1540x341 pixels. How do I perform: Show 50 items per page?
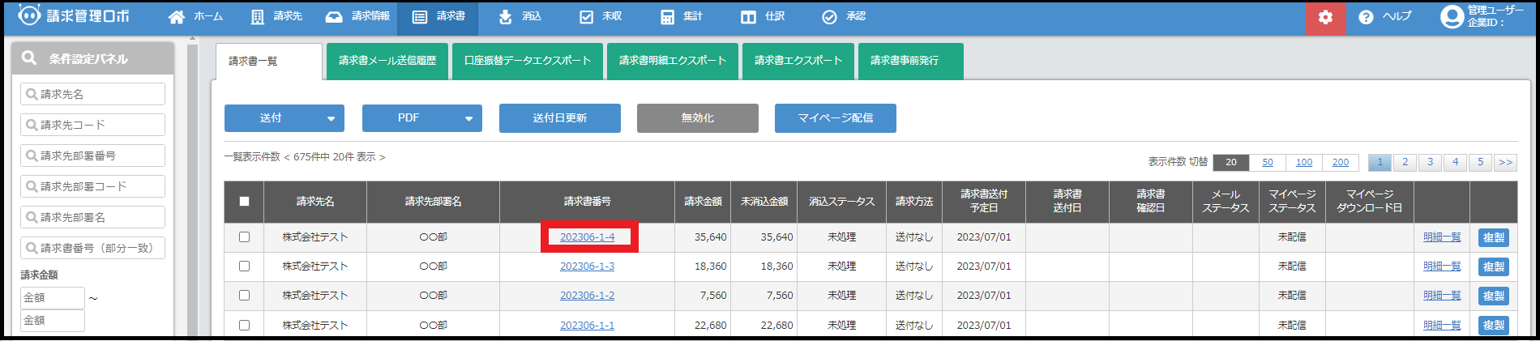point(1268,162)
